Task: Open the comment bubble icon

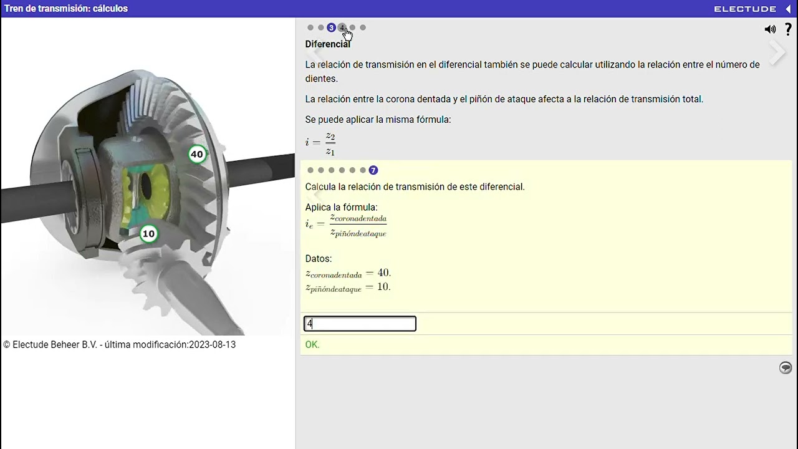Action: pyautogui.click(x=786, y=368)
